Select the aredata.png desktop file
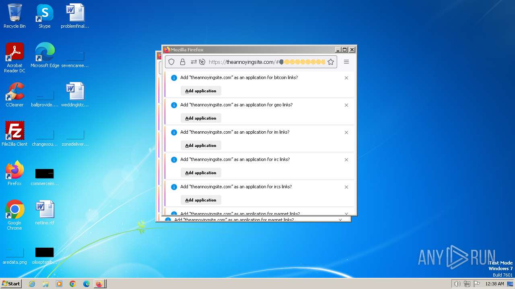Image resolution: width=515 pixels, height=289 pixels. (x=14, y=255)
